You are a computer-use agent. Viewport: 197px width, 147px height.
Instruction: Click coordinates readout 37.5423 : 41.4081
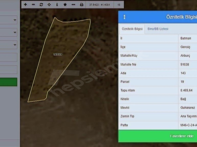click(x=99, y=5)
